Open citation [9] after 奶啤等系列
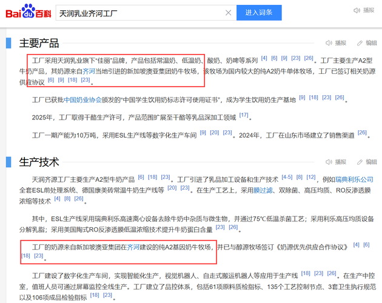Image resolution: width=382 pixels, height=303 pixels. click(284, 58)
